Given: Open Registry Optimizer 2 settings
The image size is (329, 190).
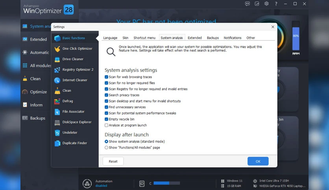Looking at the screenshot, I should click(75, 69).
